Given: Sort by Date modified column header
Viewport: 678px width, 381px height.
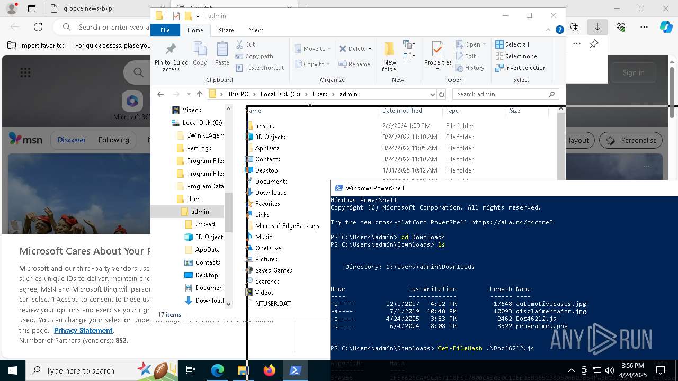Looking at the screenshot, I should (411, 111).
